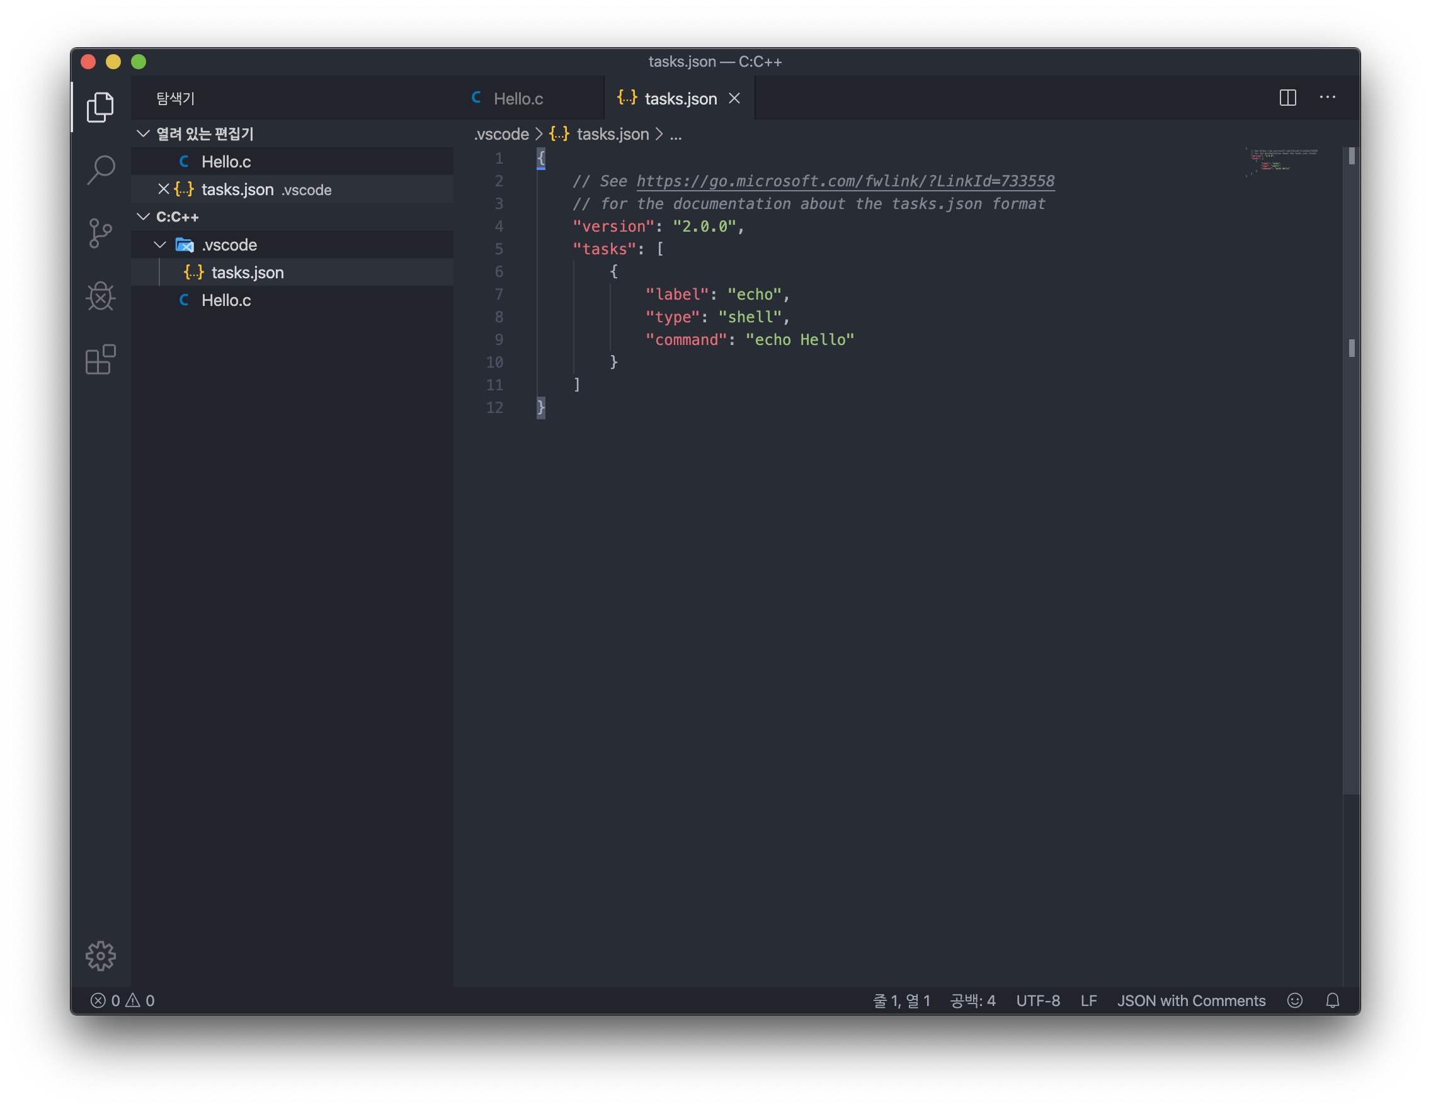The height and width of the screenshot is (1108, 1431).
Task: Click the UTF-8 encoding indicator
Action: [x=1037, y=1000]
